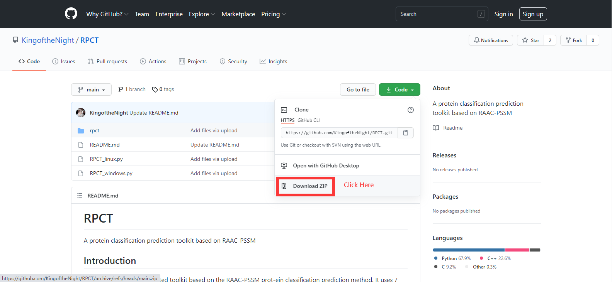
Task: Click the pink C++ segment of language bar
Action: pos(517,250)
